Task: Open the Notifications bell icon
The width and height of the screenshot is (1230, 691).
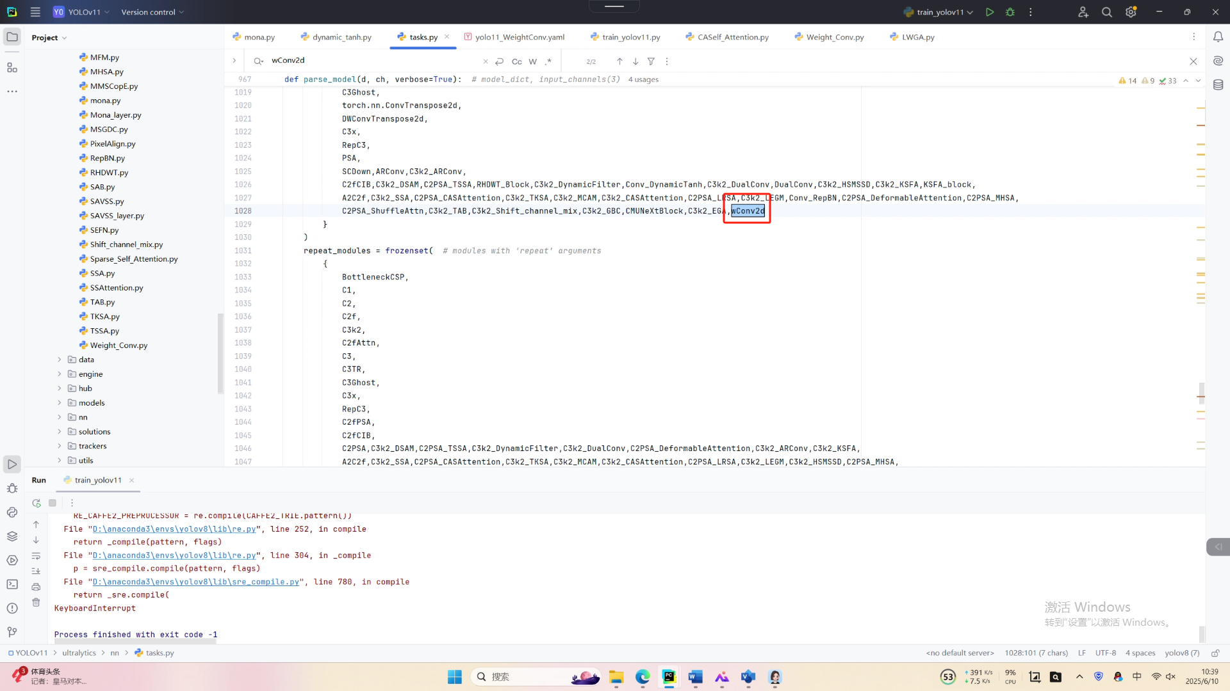Action: coord(1218,37)
